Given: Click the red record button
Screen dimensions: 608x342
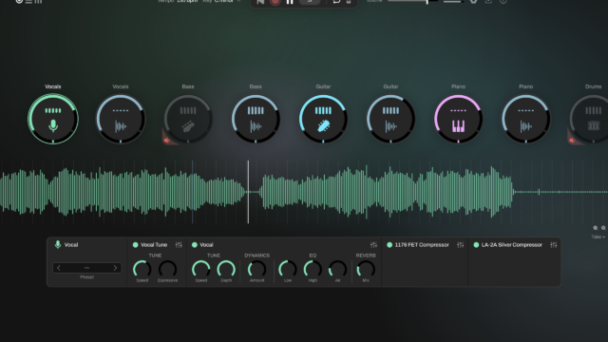Looking at the screenshot, I should tap(275, 2).
